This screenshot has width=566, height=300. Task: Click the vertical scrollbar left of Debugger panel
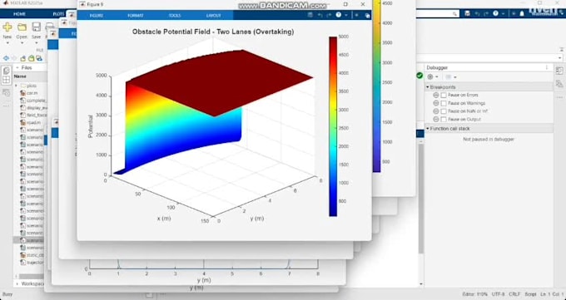coord(421,198)
